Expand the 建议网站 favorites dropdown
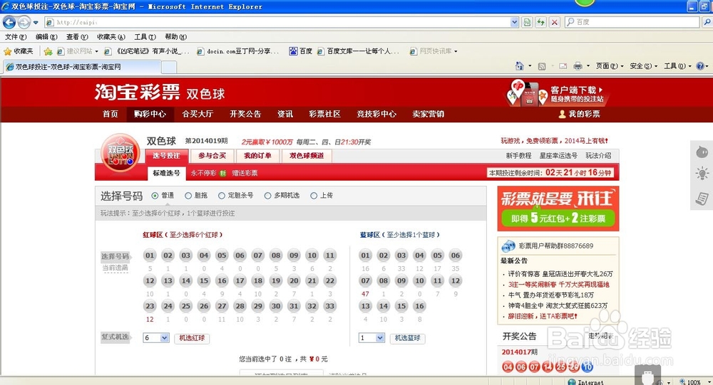Screen dimensions: 713x385 coord(96,51)
